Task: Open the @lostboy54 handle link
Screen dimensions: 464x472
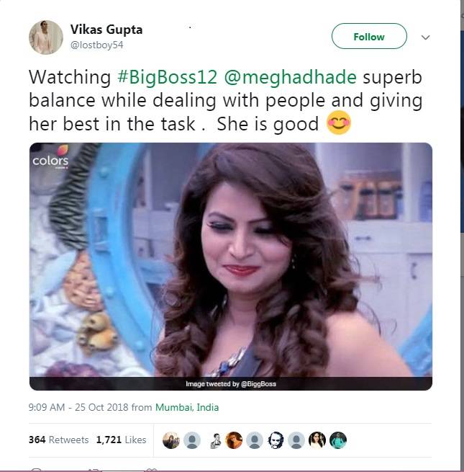Action: [x=98, y=45]
